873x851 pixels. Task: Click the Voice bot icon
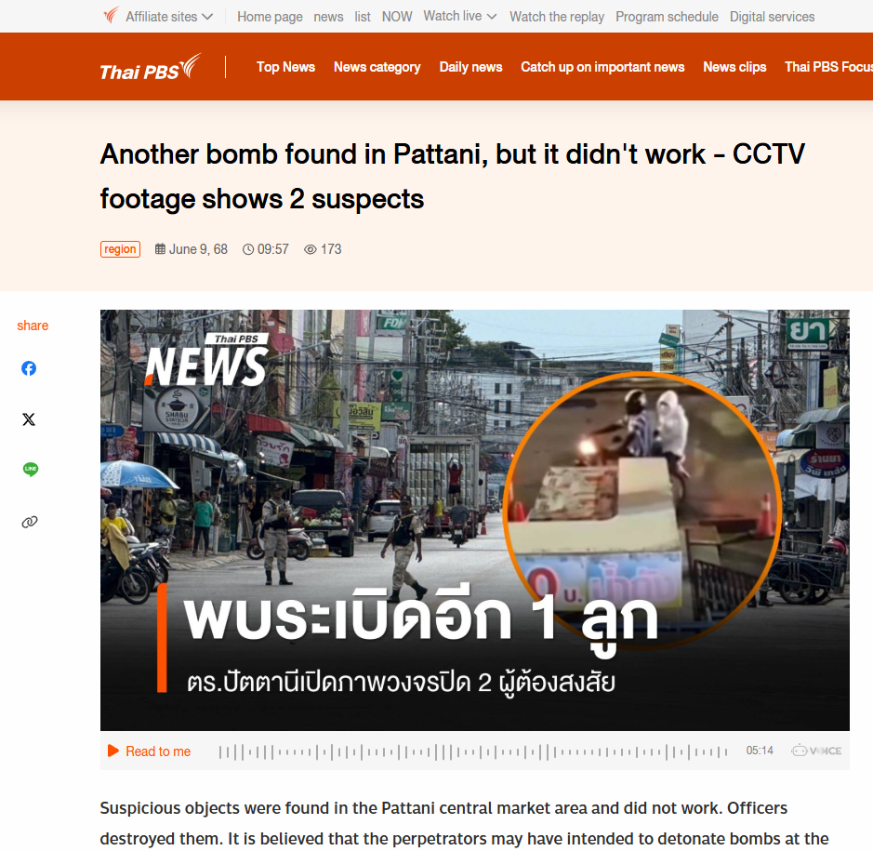coord(816,751)
